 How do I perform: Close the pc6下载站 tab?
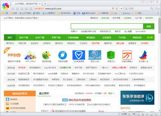(40, 4)
